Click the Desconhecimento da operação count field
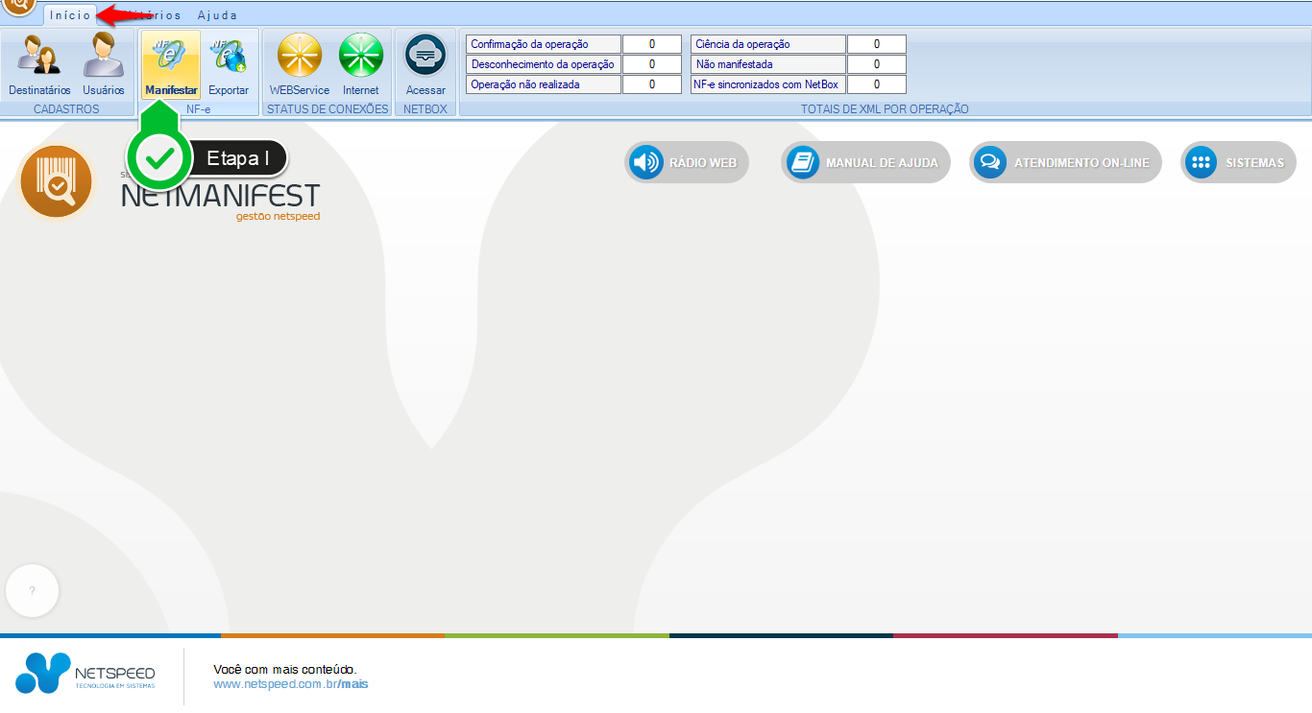This screenshot has width=1312, height=713. click(652, 64)
